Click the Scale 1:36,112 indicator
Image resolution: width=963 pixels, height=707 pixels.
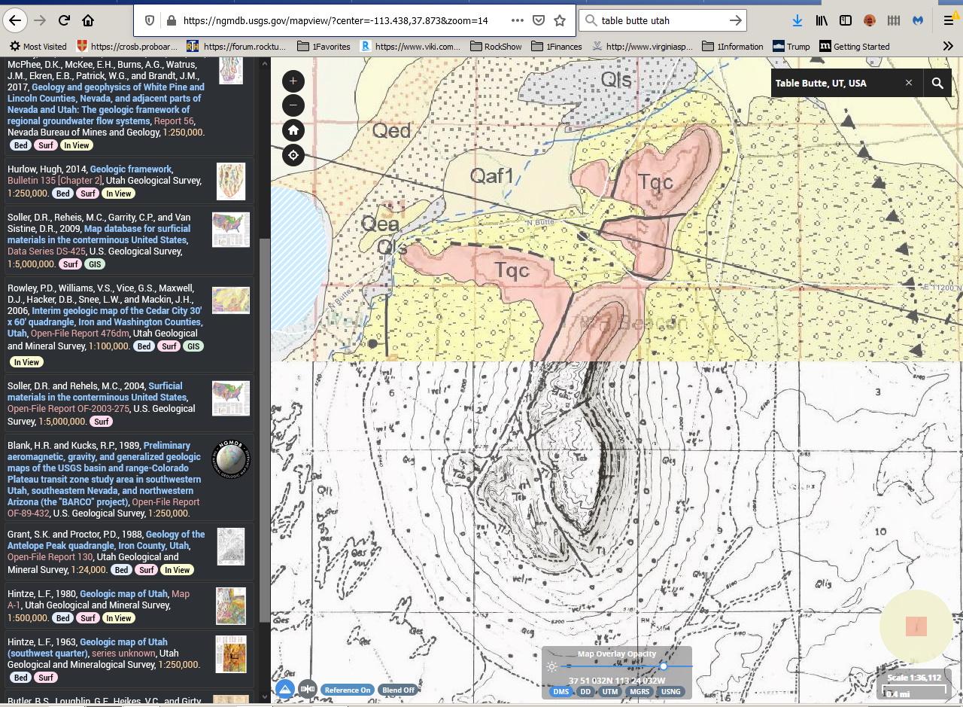click(916, 678)
